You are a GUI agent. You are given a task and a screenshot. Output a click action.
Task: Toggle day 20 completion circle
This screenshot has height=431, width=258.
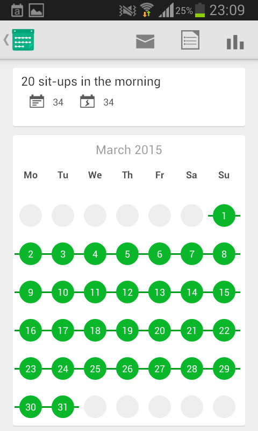pos(160,330)
